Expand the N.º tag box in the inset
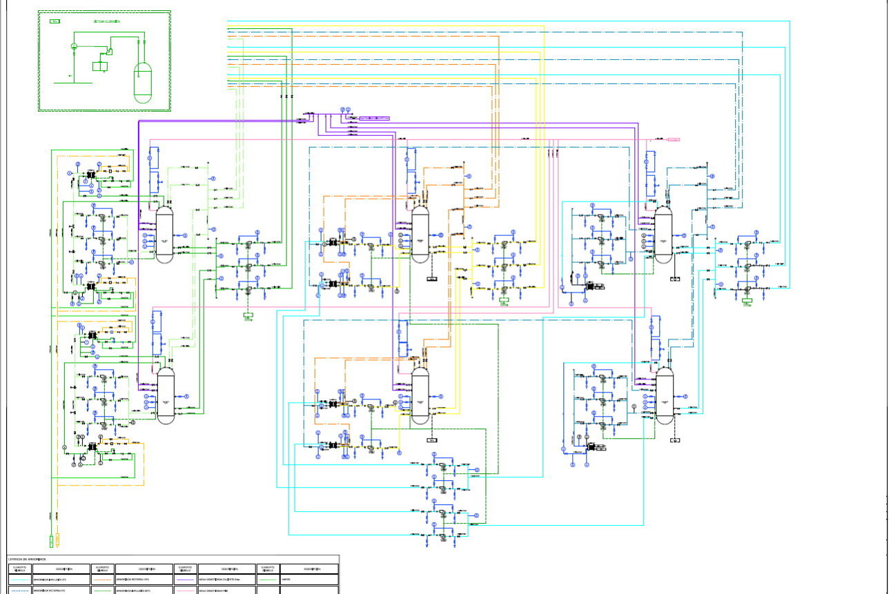The height and width of the screenshot is (594, 891). tap(55, 21)
